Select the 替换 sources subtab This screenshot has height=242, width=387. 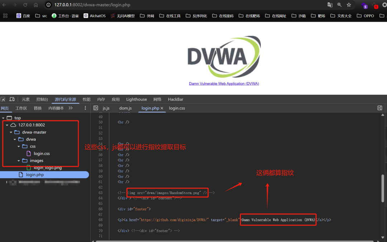[38, 108]
